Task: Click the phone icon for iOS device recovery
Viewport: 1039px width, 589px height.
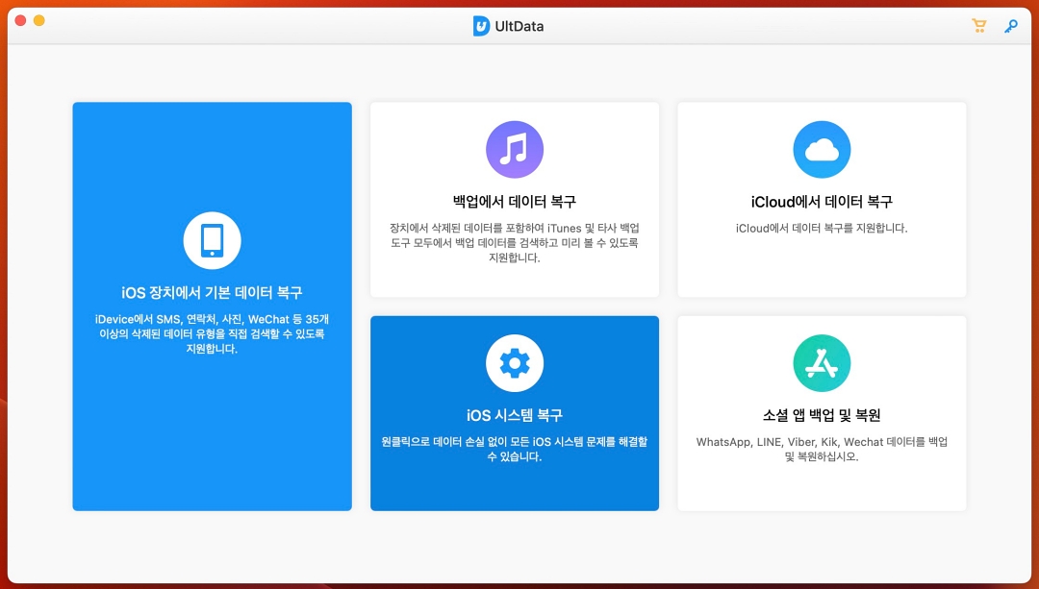Action: pyautogui.click(x=212, y=240)
